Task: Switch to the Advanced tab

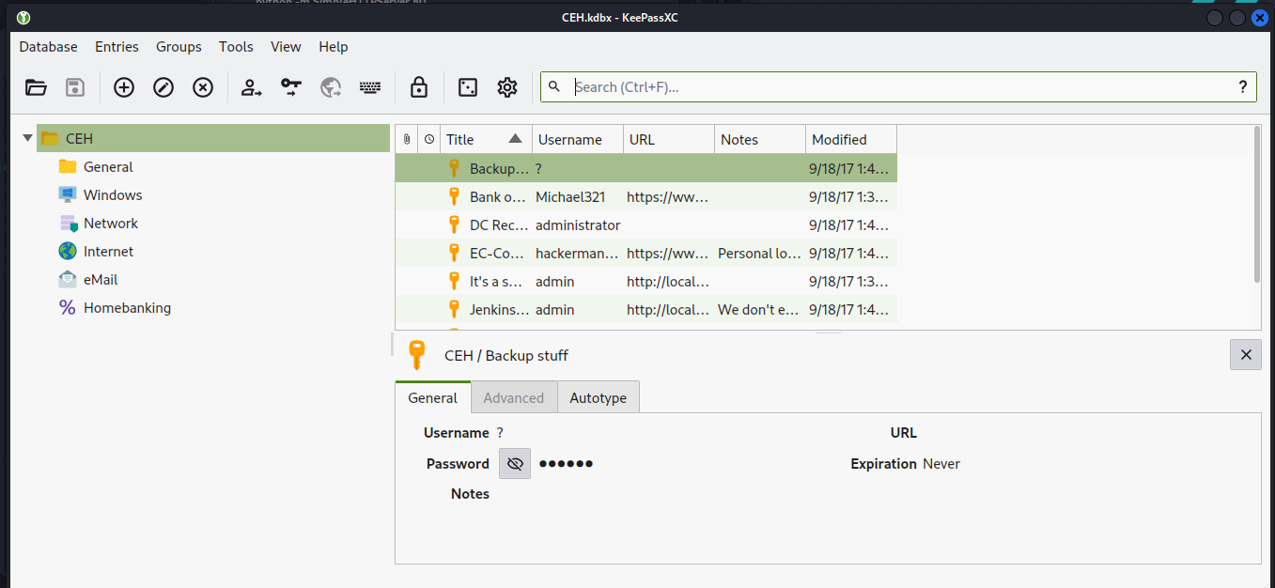Action: (x=514, y=397)
